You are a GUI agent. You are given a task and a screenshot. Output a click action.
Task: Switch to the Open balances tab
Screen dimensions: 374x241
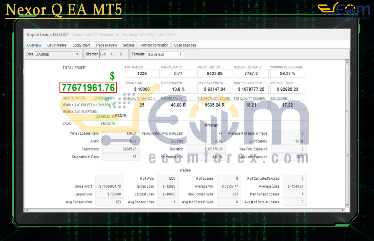tap(185, 45)
